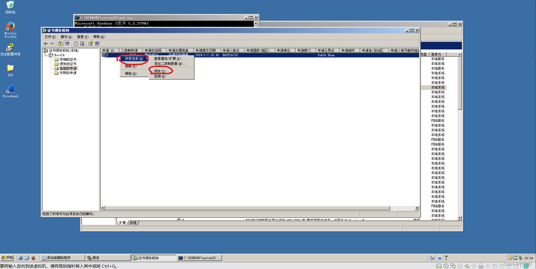The height and width of the screenshot is (269, 536).
Task: Open the language bar keyboard icon
Action: tap(432, 258)
